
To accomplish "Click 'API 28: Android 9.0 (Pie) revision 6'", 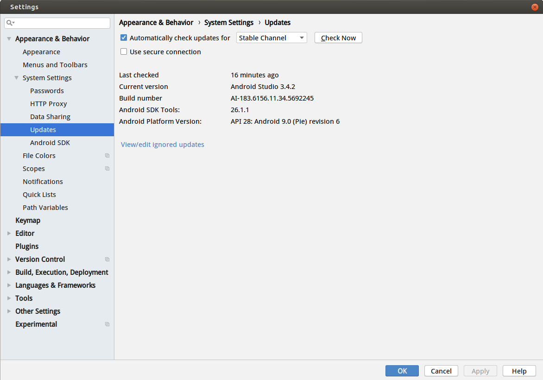I will [285, 121].
